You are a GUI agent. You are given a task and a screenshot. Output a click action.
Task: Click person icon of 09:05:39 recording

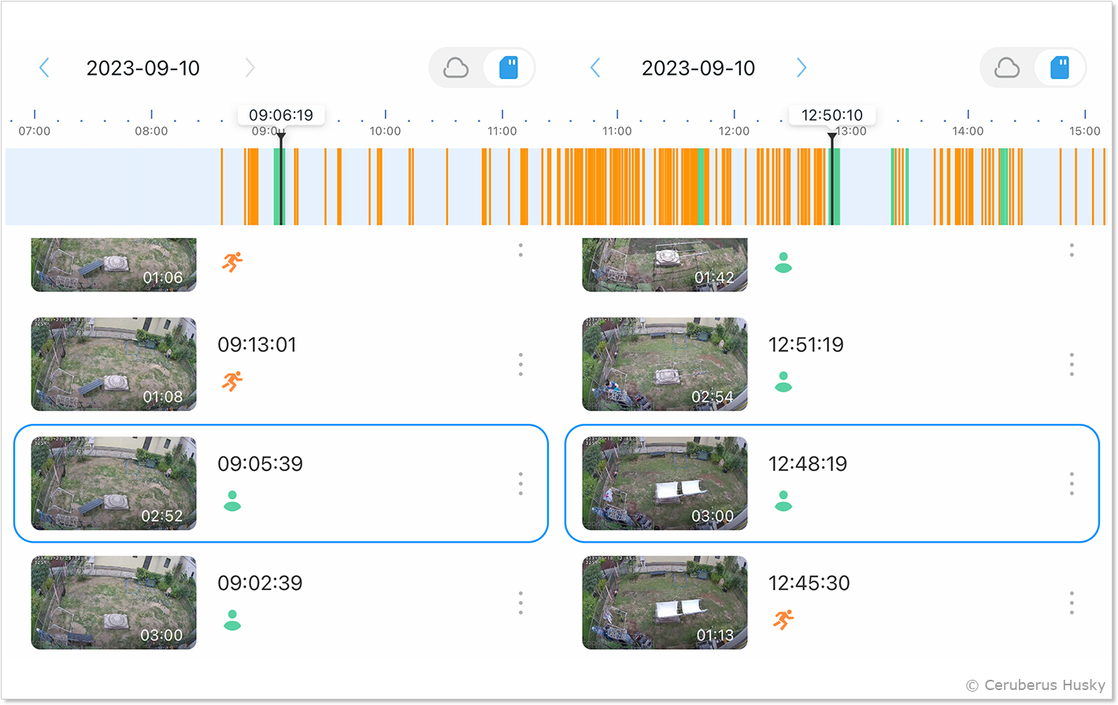point(232,501)
